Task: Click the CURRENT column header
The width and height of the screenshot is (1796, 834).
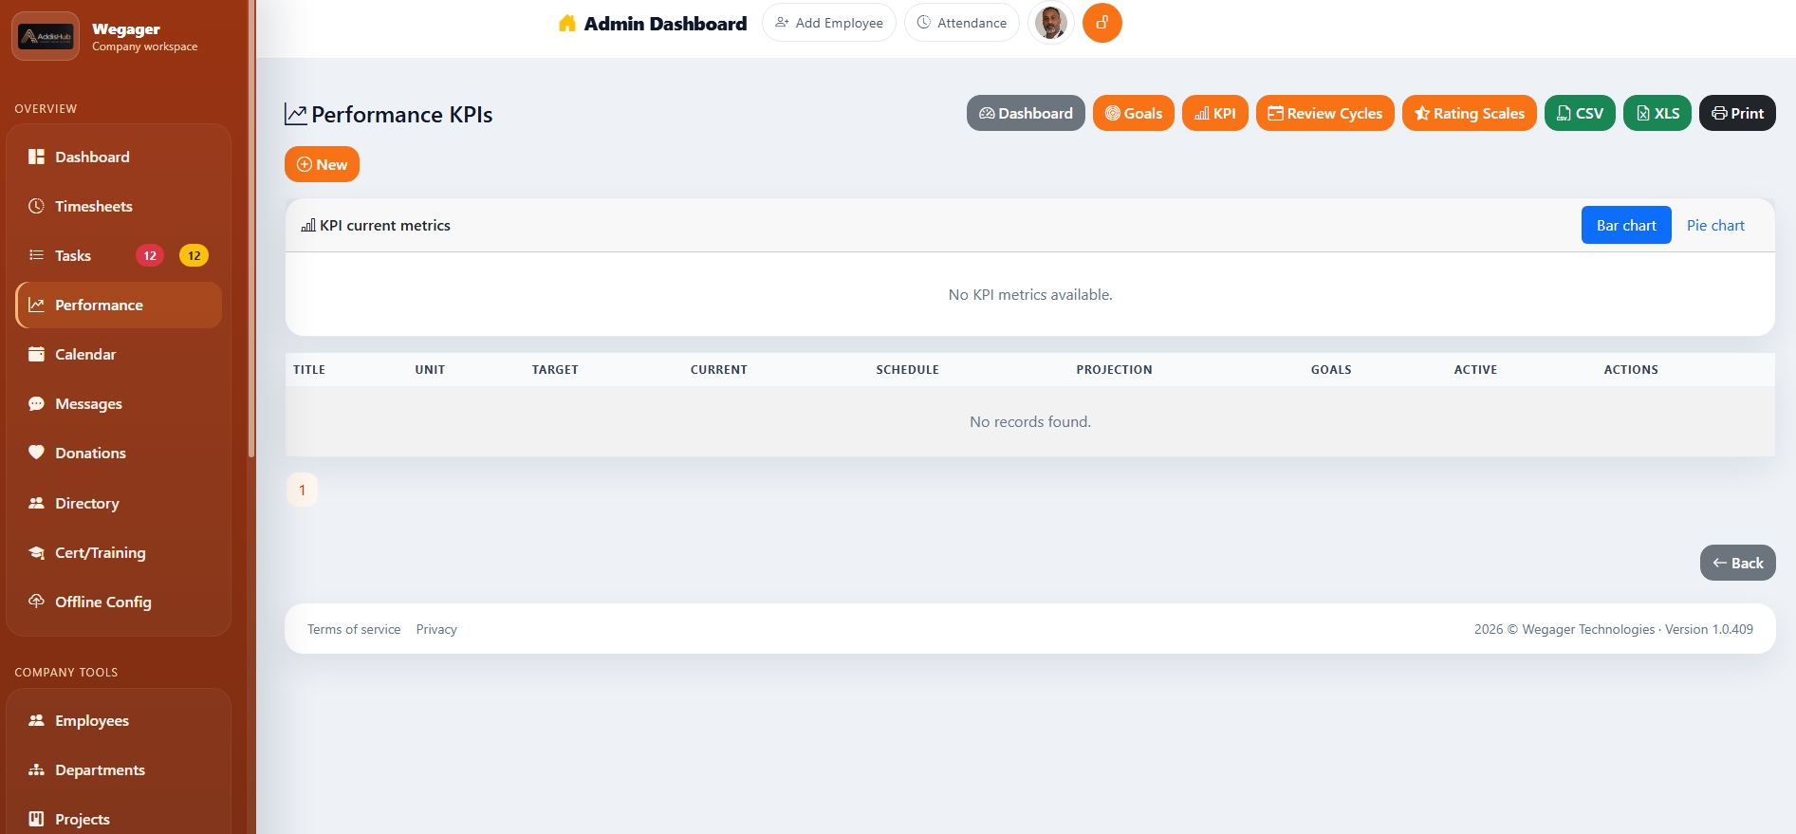Action: [719, 370]
